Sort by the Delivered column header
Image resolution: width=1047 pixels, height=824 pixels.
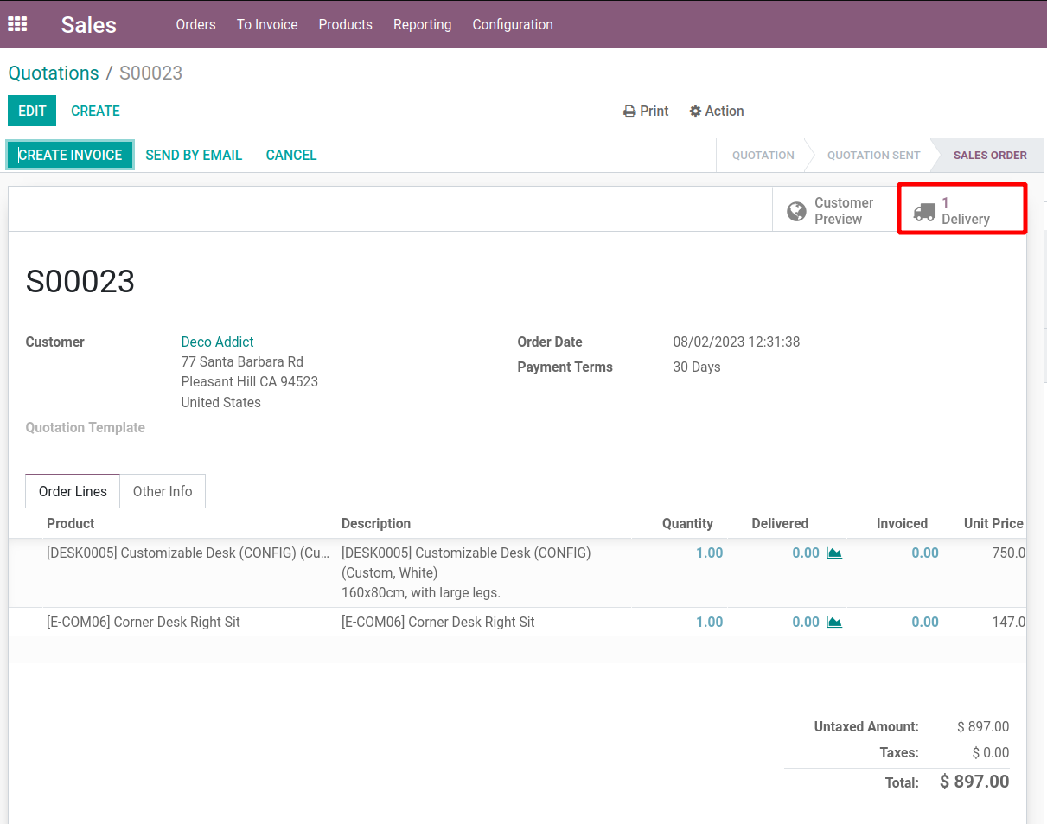pyautogui.click(x=780, y=523)
